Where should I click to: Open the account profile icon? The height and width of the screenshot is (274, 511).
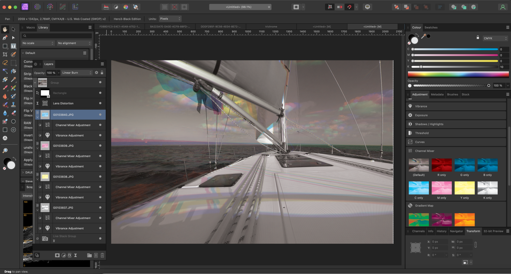pyautogui.click(x=502, y=7)
